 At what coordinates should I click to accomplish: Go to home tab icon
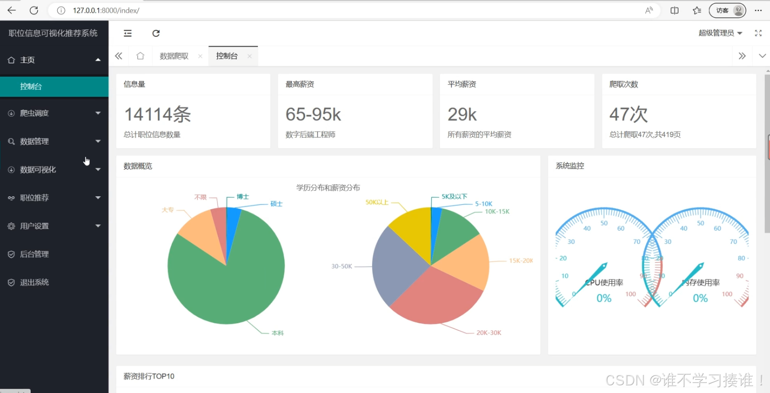140,56
